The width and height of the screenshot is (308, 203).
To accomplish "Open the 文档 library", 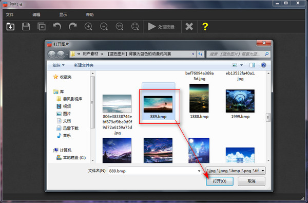I will pyautogui.click(x=64, y=121).
